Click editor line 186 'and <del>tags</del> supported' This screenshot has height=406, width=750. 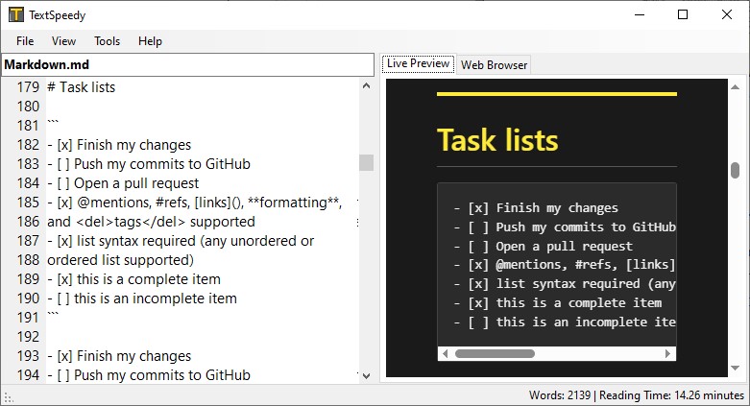[x=151, y=222]
